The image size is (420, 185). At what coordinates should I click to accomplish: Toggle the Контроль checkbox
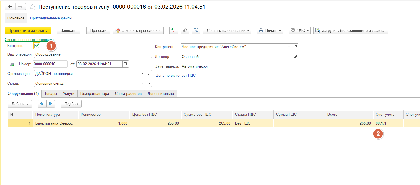(37, 46)
